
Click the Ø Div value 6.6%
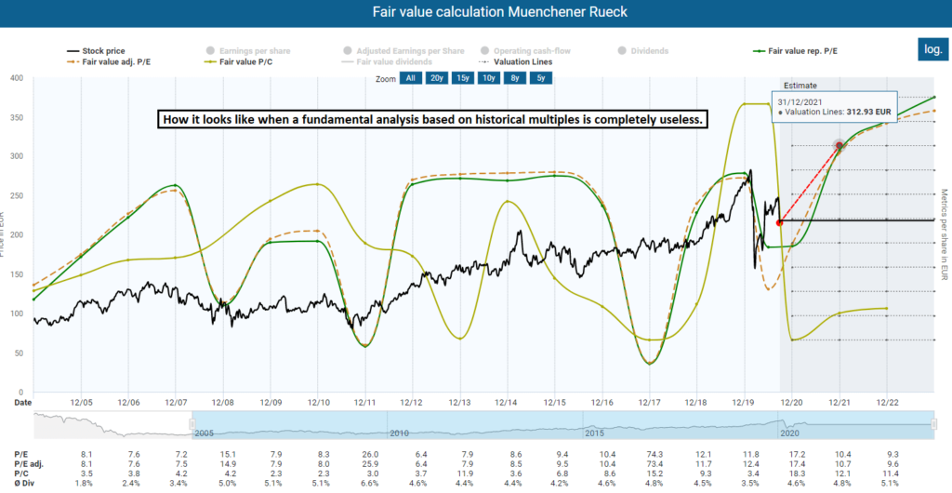click(x=370, y=484)
